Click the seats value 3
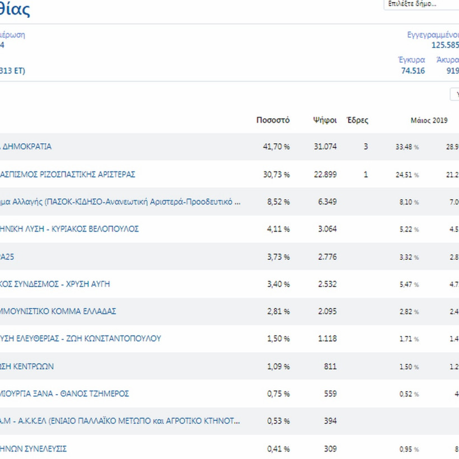Image resolution: width=459 pixels, height=459 pixels. [x=366, y=146]
